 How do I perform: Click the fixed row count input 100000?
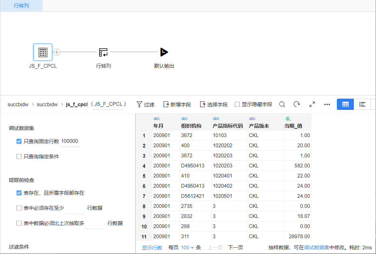[70, 141]
